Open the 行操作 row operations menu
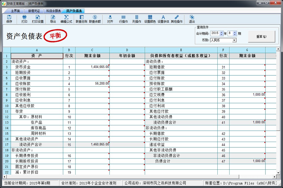This screenshot has height=188, width=283. tap(123, 19)
